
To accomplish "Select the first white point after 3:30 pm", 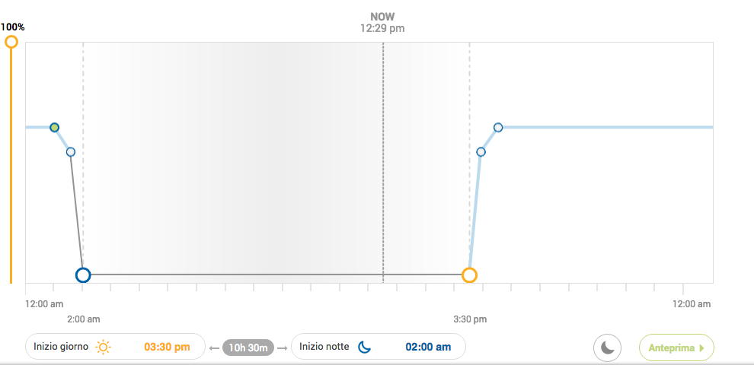I will (x=481, y=152).
